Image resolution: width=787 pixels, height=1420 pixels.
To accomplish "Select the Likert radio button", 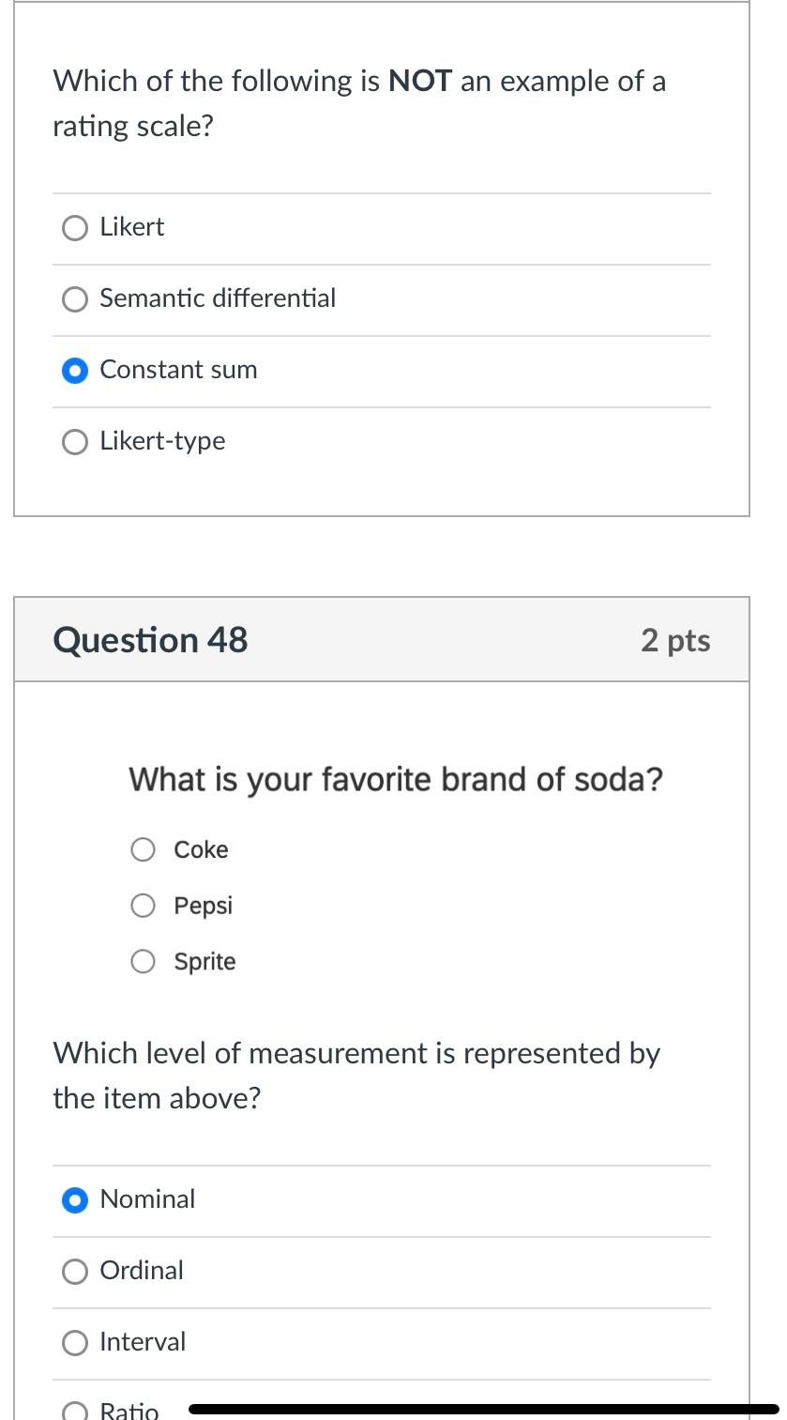I will [74, 227].
